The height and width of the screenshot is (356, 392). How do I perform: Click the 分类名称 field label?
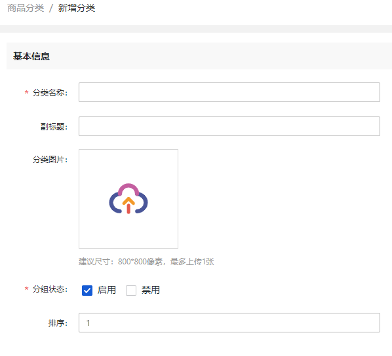[x=50, y=93]
